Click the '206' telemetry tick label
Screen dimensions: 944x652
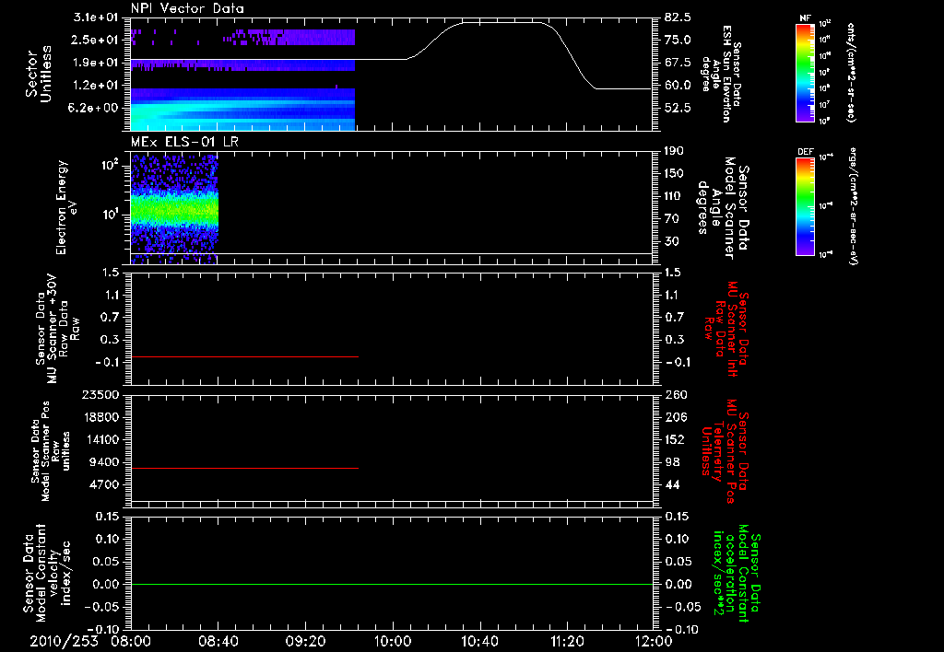[674, 417]
